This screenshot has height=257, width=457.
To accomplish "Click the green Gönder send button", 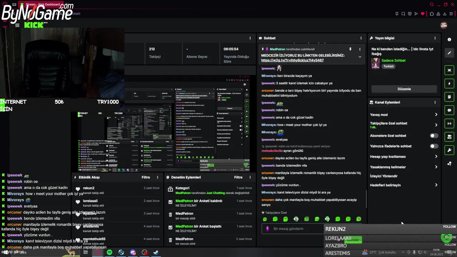I will click(354, 240).
